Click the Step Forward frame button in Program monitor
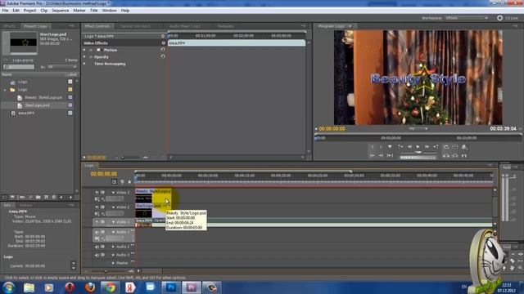The height and width of the screenshot is (294, 524). [427, 147]
